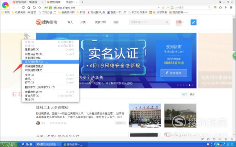Click the yellow star inside the address bar
Viewport: 236px width, 147px height.
coord(163,8)
